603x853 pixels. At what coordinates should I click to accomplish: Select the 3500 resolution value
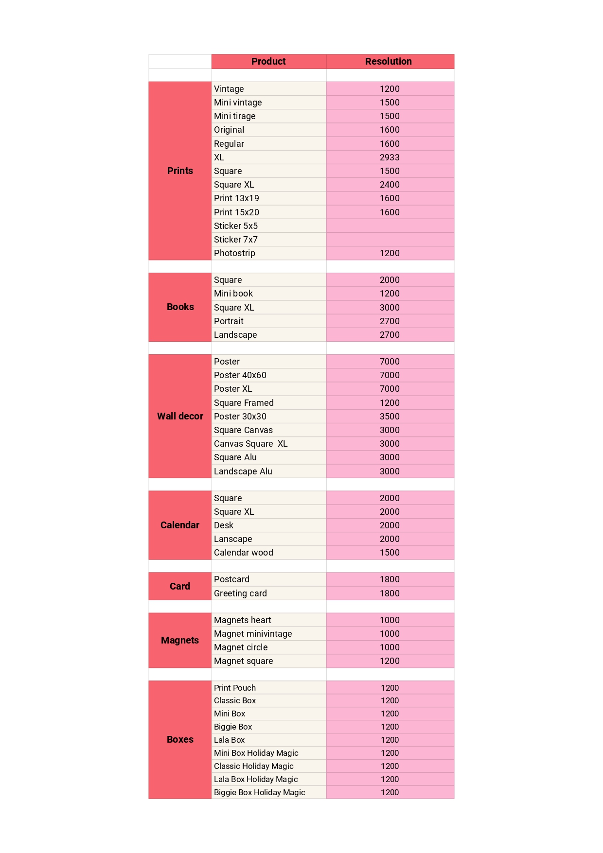[390, 417]
